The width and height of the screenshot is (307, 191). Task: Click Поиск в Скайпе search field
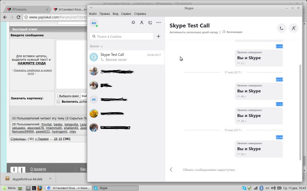121,36
